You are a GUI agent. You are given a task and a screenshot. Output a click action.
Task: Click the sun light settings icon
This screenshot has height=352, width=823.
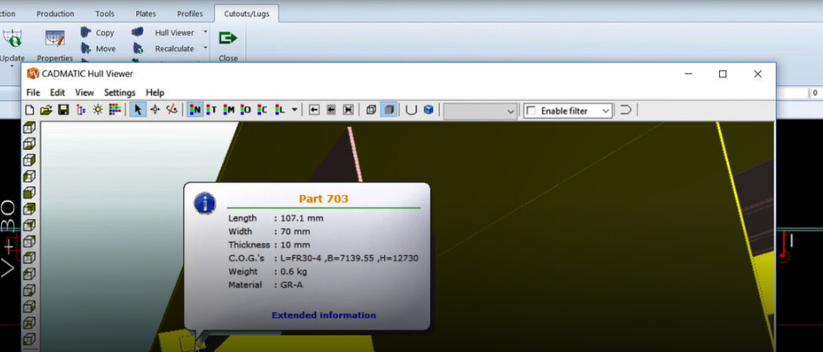coord(98,110)
